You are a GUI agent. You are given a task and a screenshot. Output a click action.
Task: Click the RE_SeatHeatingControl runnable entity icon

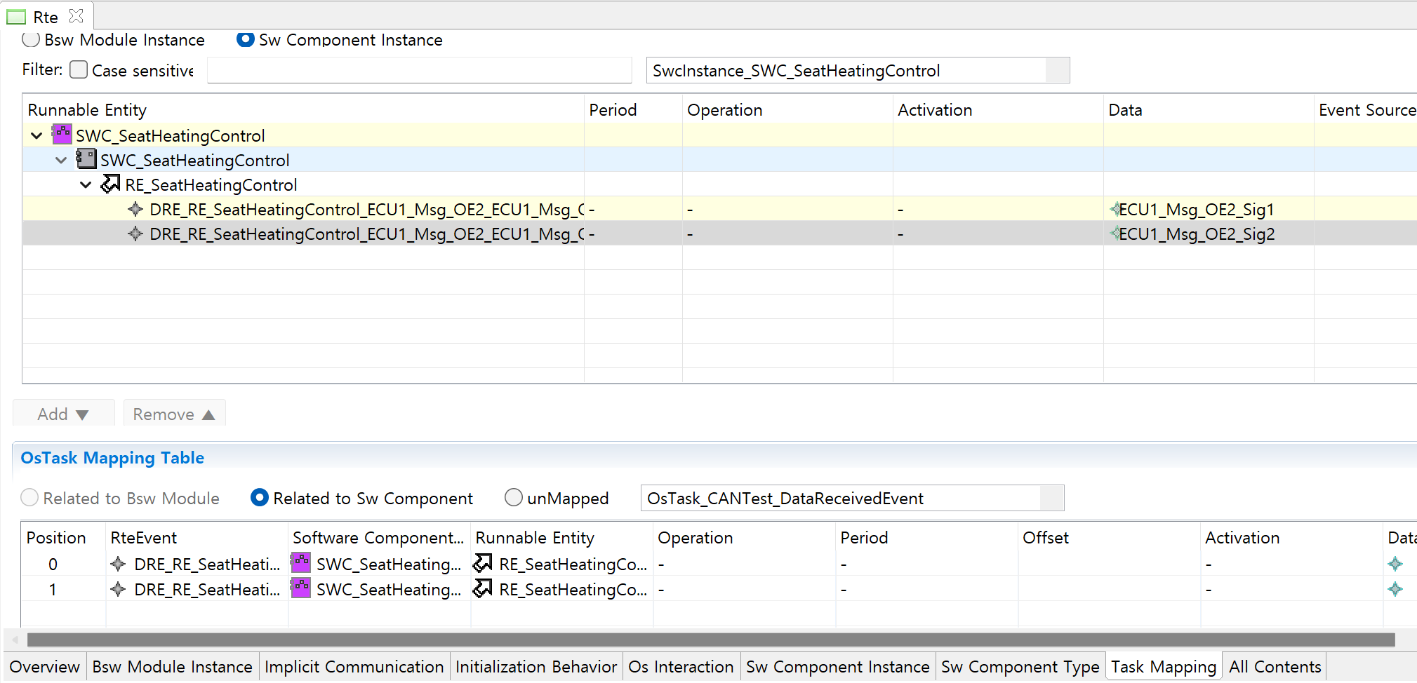click(x=110, y=184)
